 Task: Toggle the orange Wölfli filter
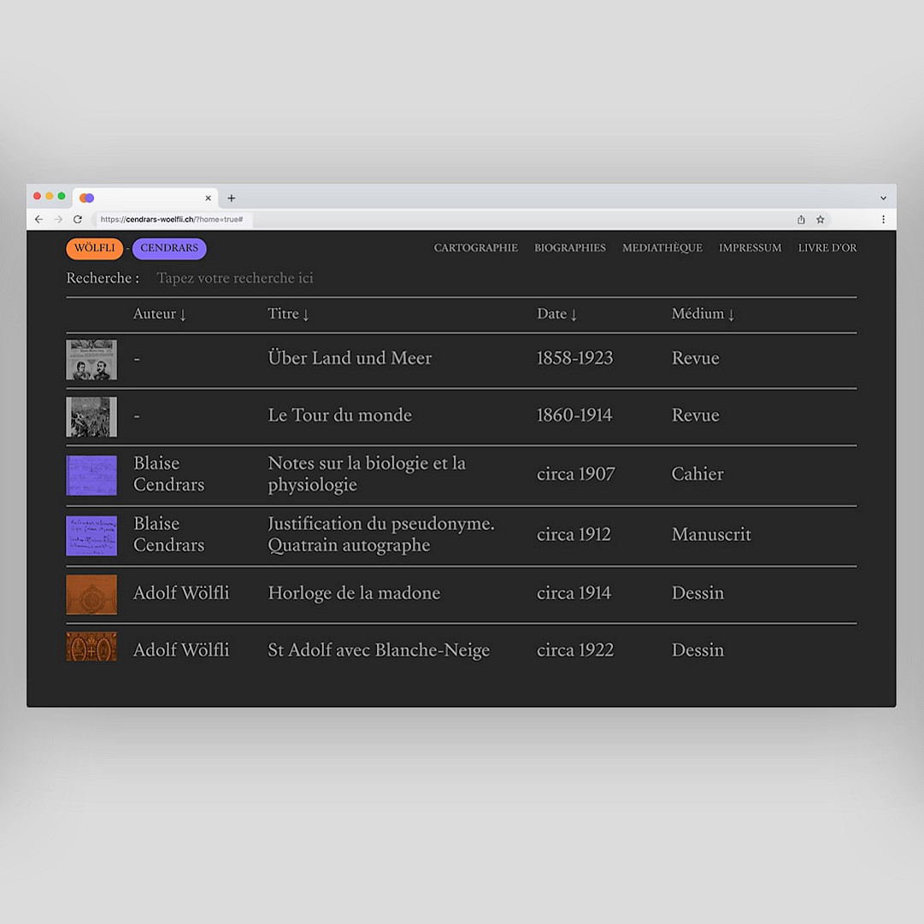[x=94, y=249]
